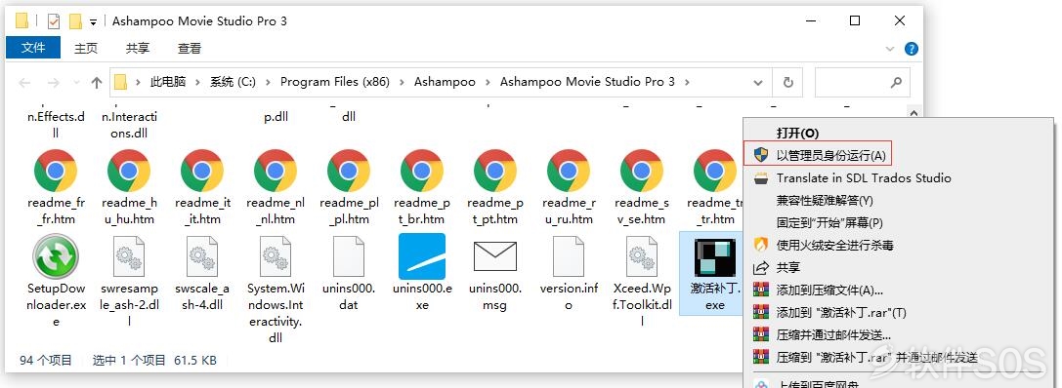Click the up one level arrow

[96, 83]
